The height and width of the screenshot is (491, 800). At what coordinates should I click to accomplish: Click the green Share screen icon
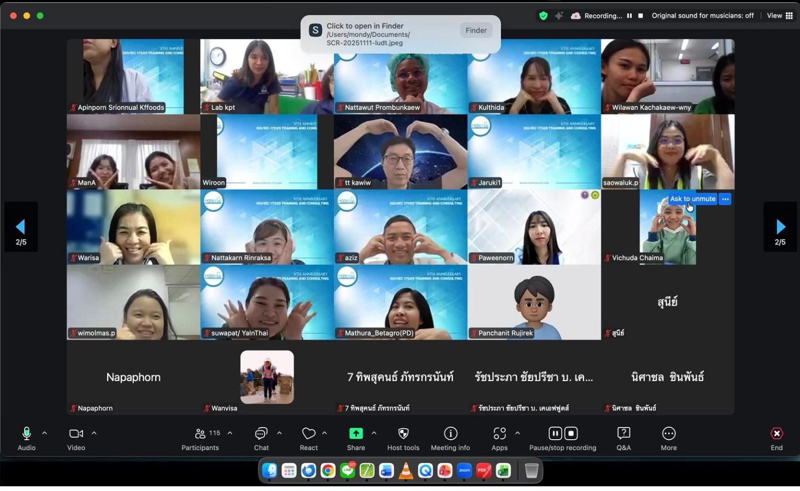pyautogui.click(x=356, y=434)
